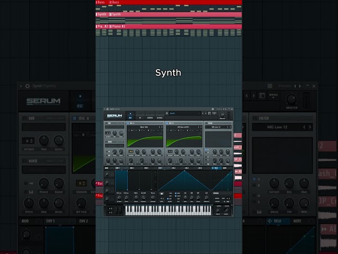Click first macro knob in MOD column

point(107,174)
